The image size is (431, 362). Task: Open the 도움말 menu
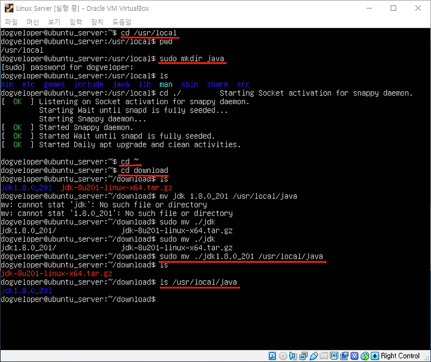[x=122, y=22]
